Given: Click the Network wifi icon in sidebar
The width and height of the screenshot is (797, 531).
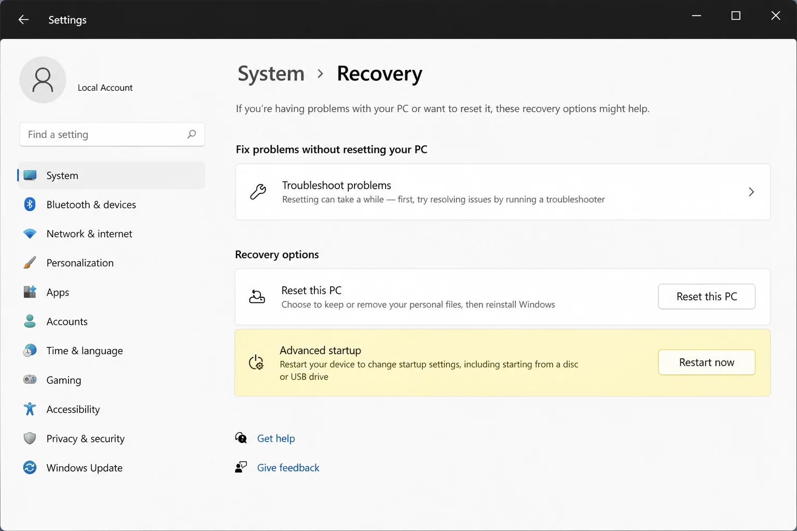Looking at the screenshot, I should coord(30,234).
